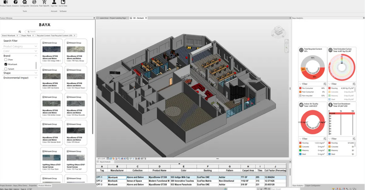Click in the product Search field
This screenshot has height=190, width=365.
pyautogui.click(x=45, y=32)
